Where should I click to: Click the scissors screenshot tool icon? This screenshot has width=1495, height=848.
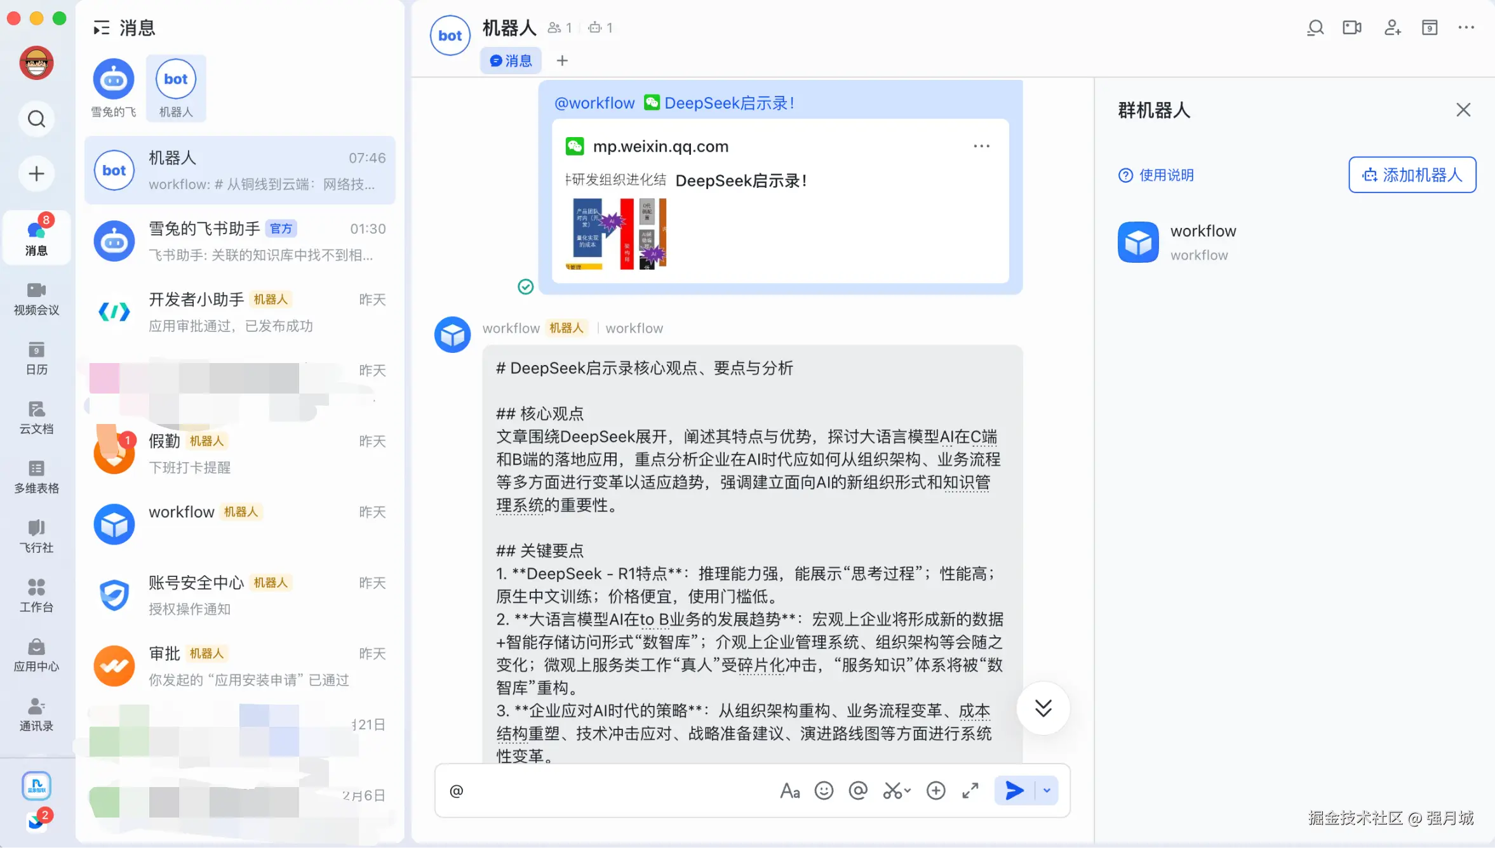(892, 790)
